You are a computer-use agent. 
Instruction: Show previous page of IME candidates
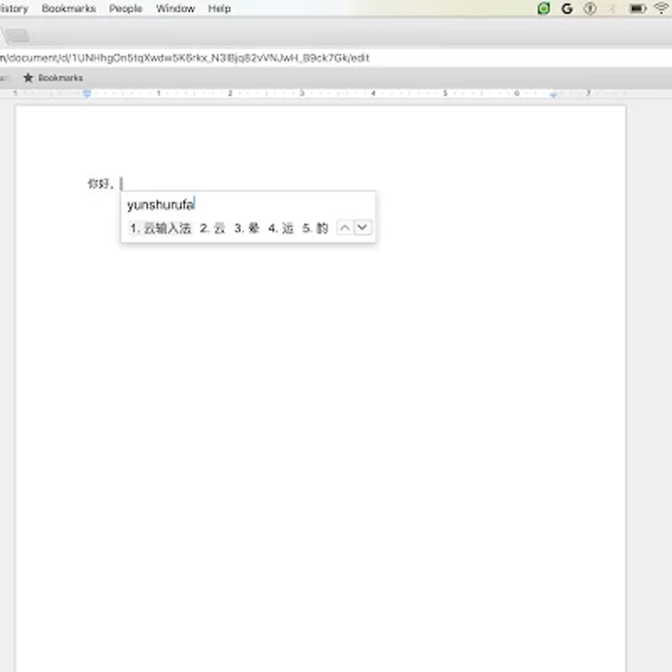(346, 227)
